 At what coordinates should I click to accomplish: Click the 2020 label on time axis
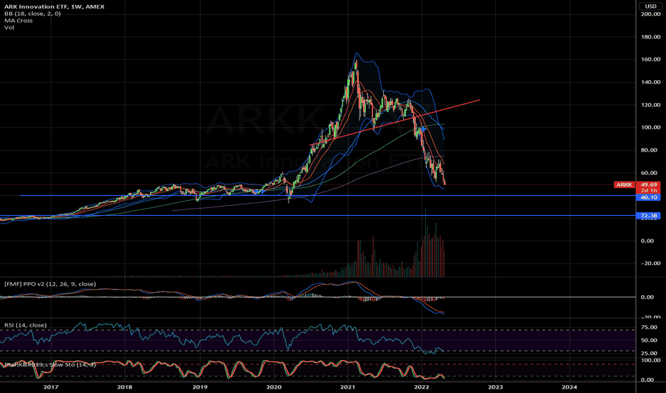point(274,387)
